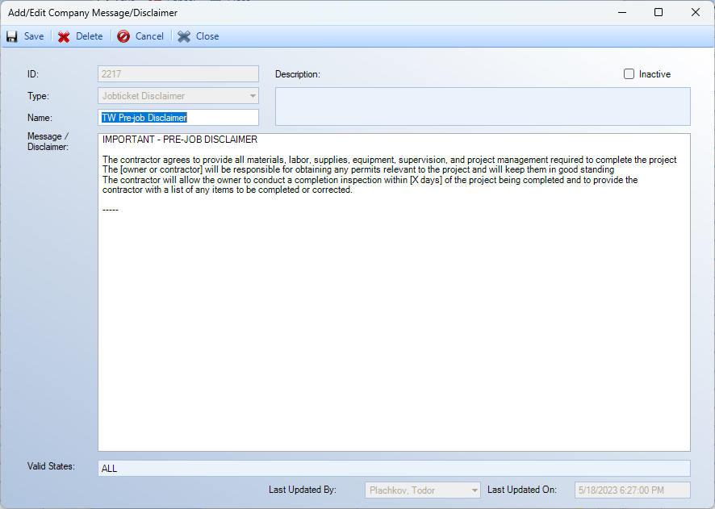The image size is (715, 509).
Task: Click the Save floppy disk icon
Action: (x=12, y=36)
